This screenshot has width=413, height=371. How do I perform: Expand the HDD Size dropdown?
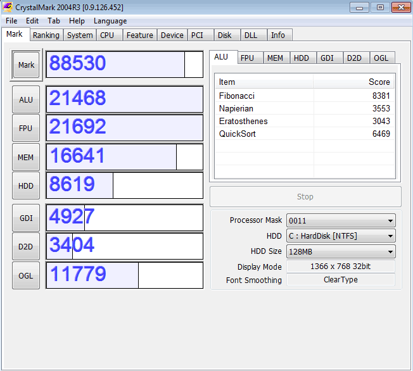[x=341, y=251]
